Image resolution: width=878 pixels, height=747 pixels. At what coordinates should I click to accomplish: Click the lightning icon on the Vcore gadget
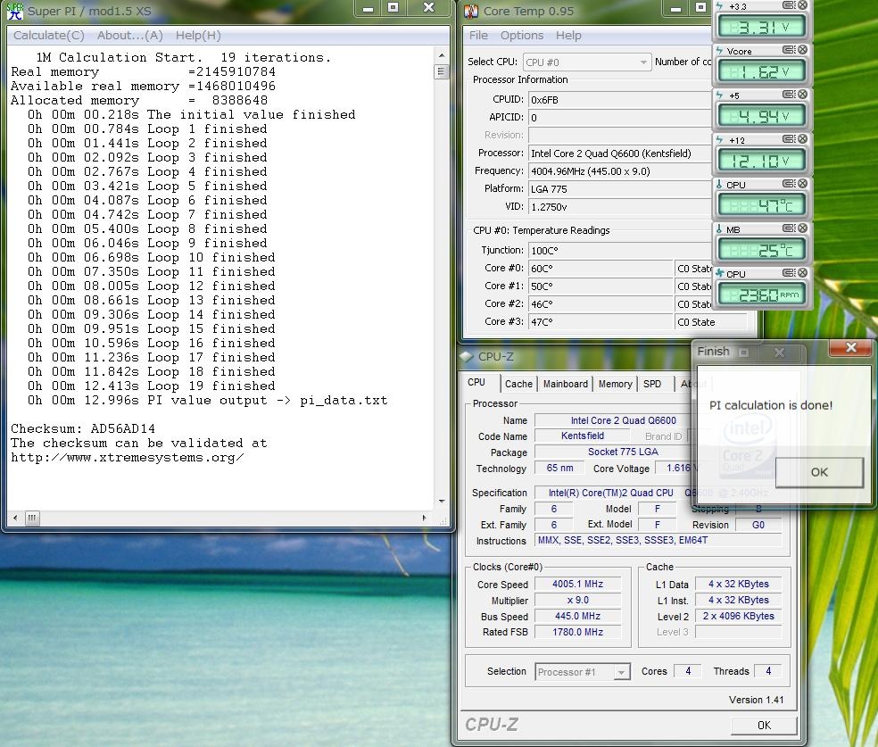pos(720,50)
